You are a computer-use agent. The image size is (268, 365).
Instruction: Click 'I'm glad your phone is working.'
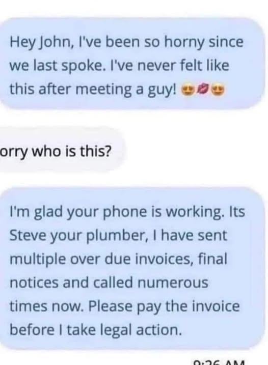[116, 212]
